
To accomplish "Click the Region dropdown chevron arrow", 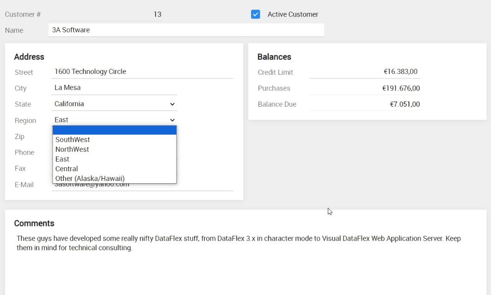I will [x=172, y=120].
